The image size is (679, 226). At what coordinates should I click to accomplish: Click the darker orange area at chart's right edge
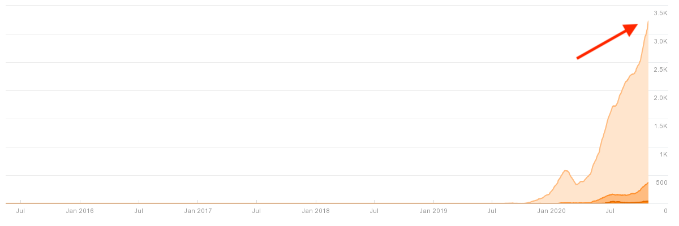click(x=639, y=193)
